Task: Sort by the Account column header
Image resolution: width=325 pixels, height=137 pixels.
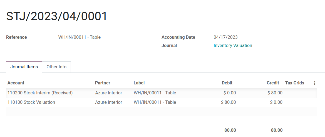Action: point(16,83)
